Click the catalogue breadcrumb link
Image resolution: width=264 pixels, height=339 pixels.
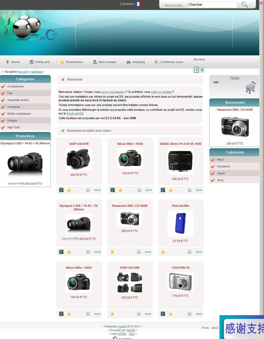tap(37, 72)
